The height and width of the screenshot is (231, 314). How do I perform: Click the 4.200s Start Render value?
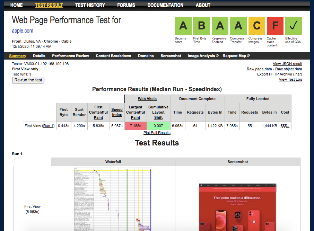79,126
